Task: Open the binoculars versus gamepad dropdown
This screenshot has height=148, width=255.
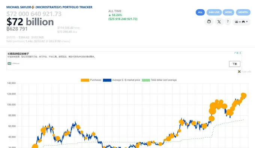Action: click(x=241, y=22)
